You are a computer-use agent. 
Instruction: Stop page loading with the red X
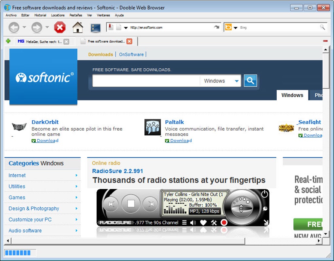tap(60, 27)
